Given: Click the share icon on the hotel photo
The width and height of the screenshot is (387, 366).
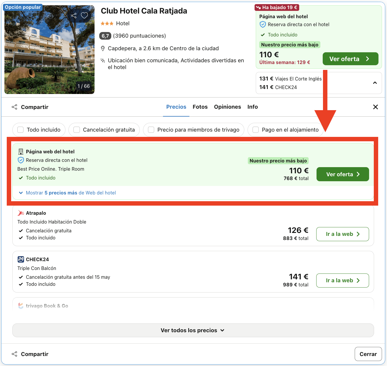Looking at the screenshot, I should pyautogui.click(x=74, y=16).
